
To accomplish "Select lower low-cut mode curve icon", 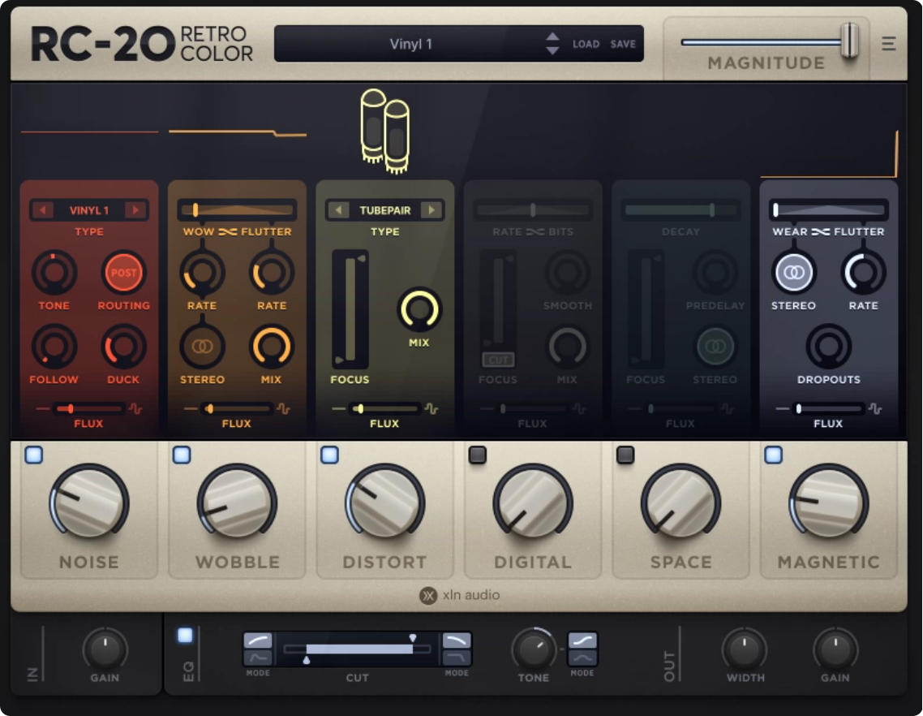I will pos(258,658).
